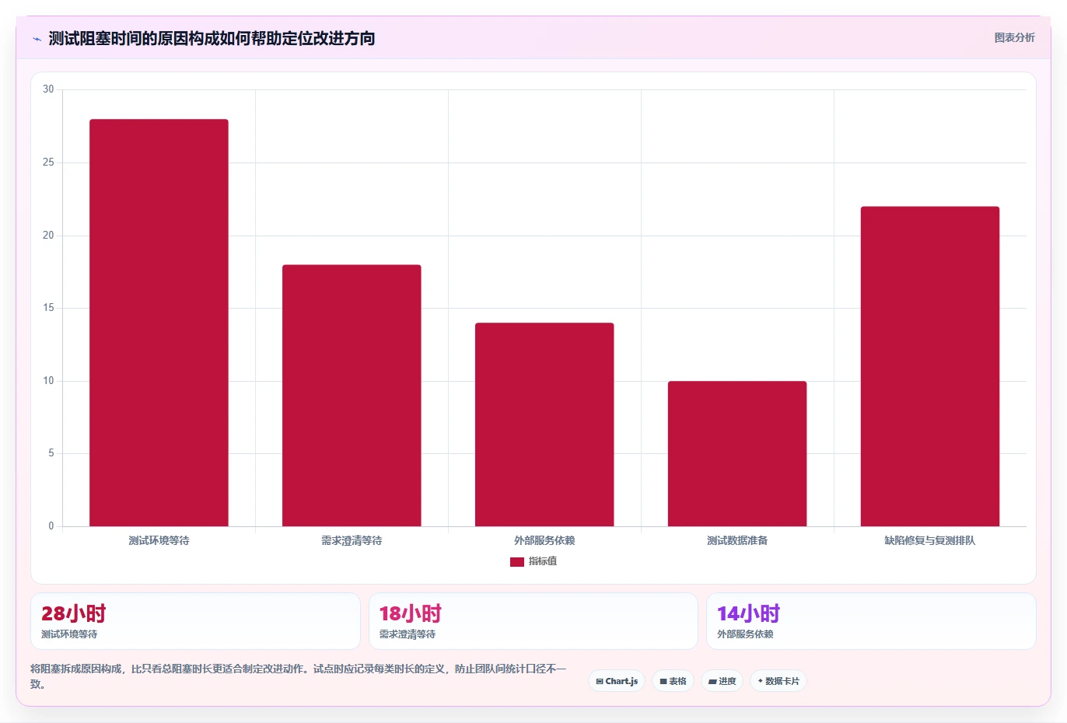Click the x-axis label 需求澄清等待
This screenshot has height=723, width=1067.
coord(352,540)
